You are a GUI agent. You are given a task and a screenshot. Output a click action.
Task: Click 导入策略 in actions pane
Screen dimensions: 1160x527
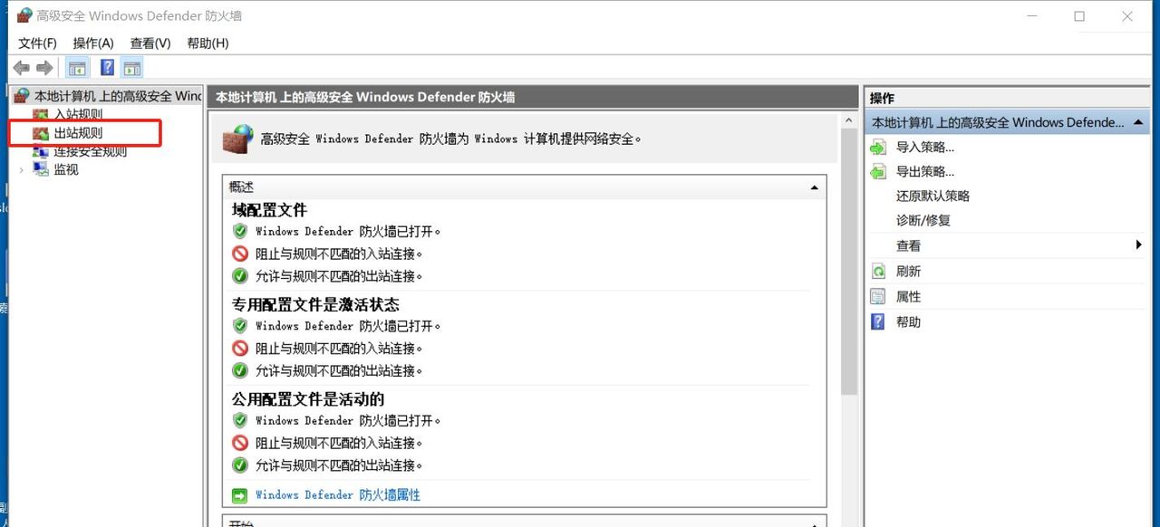pyautogui.click(x=925, y=147)
